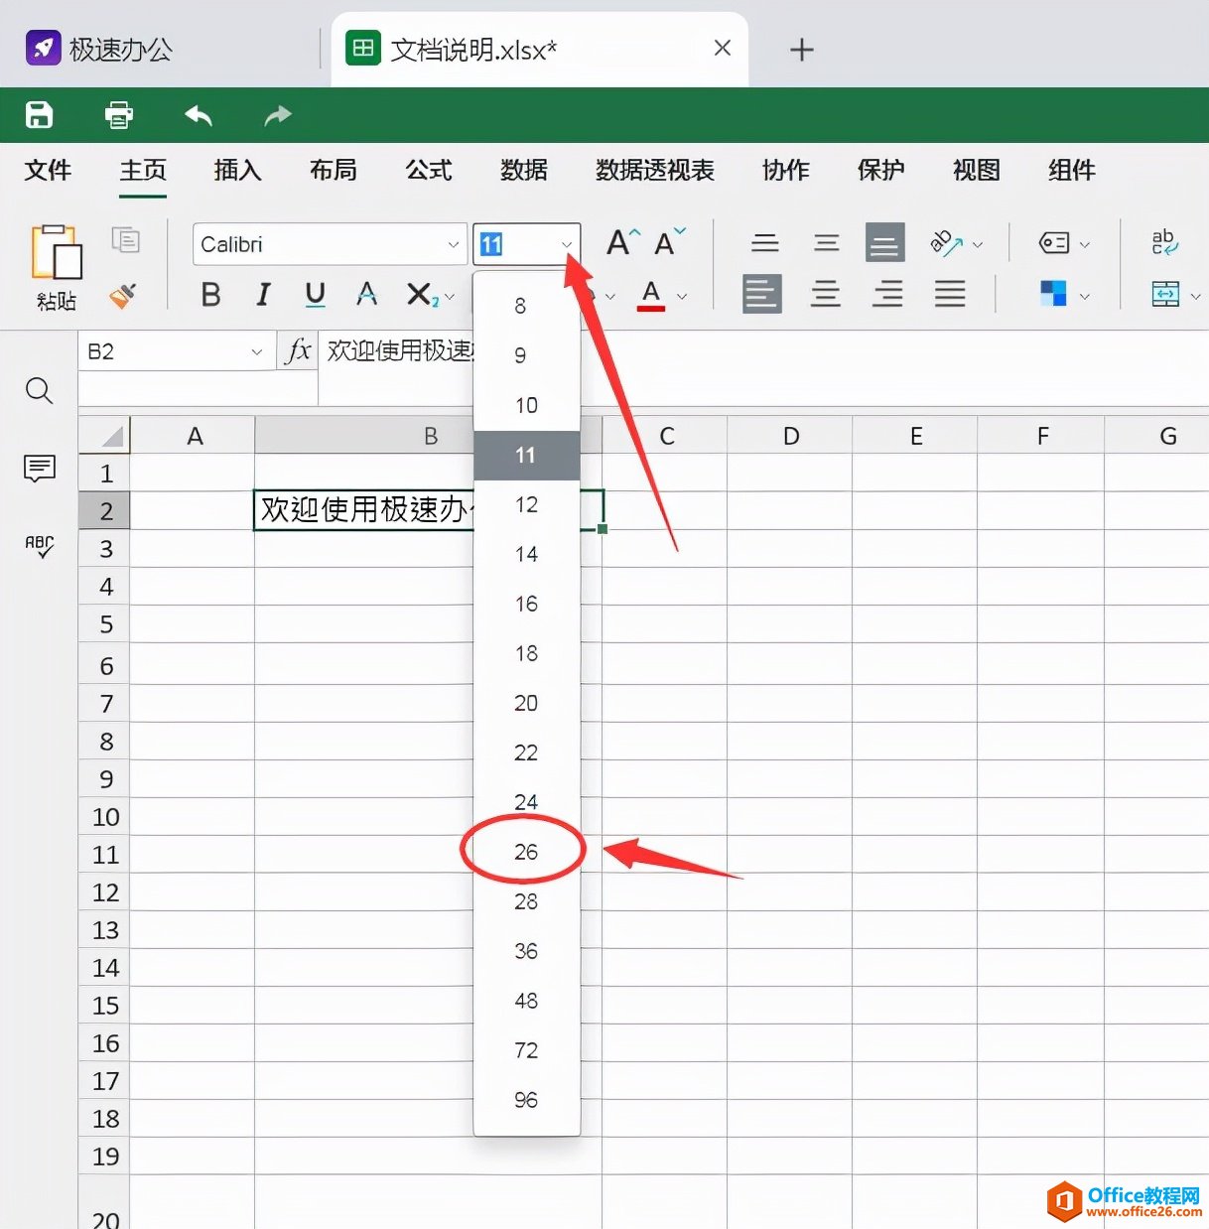Open the search icon in the left sidebar
The width and height of the screenshot is (1209, 1229).
click(39, 390)
